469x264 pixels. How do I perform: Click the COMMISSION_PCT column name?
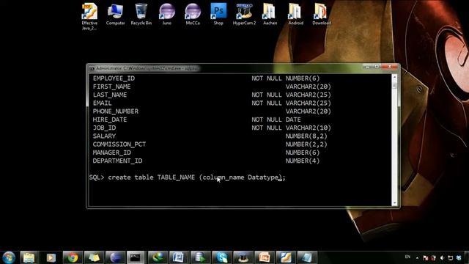click(119, 144)
